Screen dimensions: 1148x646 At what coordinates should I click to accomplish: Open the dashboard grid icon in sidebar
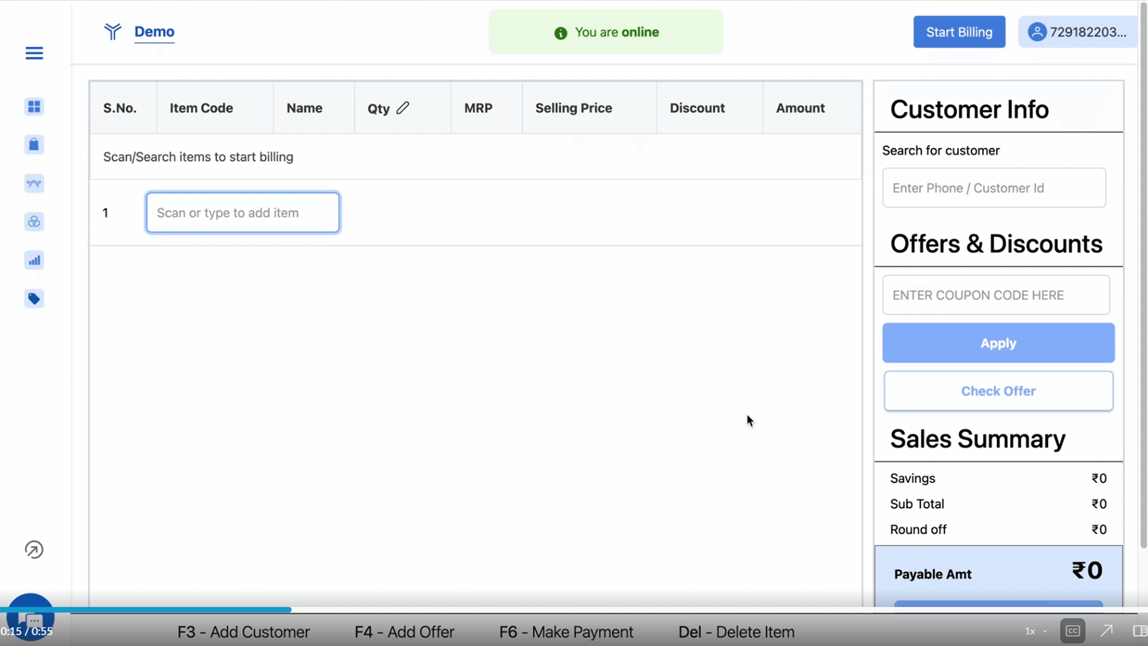coord(34,106)
